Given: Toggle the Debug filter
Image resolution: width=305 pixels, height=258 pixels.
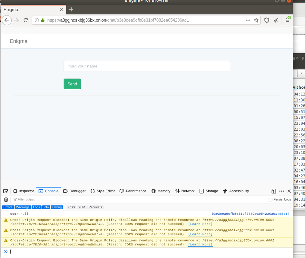Looking at the screenshot, I should [57, 207].
